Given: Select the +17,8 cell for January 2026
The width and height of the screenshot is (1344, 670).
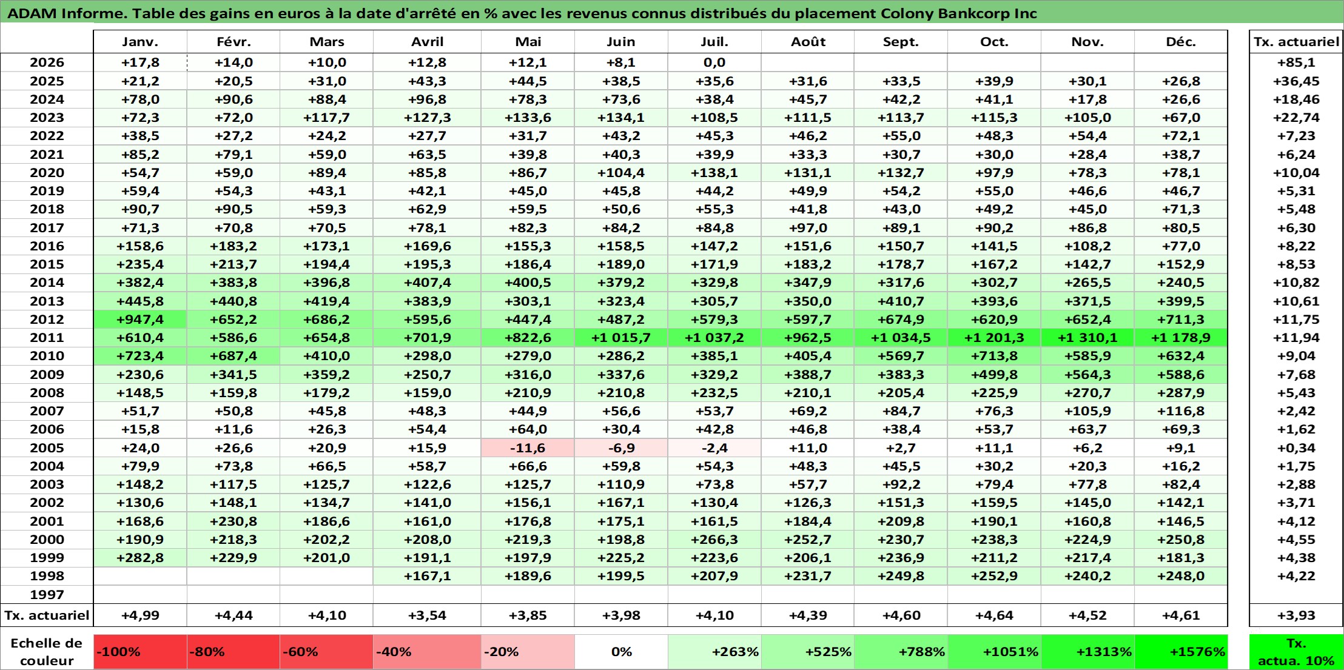Looking at the screenshot, I should (140, 62).
